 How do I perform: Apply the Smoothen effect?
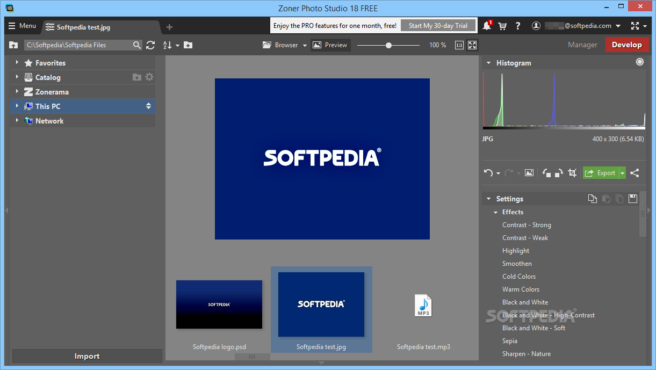517,264
